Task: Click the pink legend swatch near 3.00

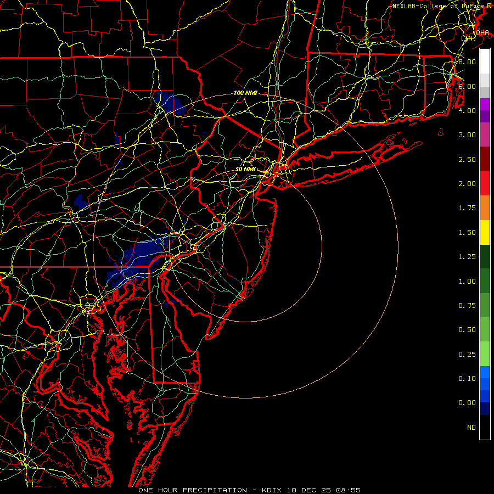Action: (x=485, y=134)
